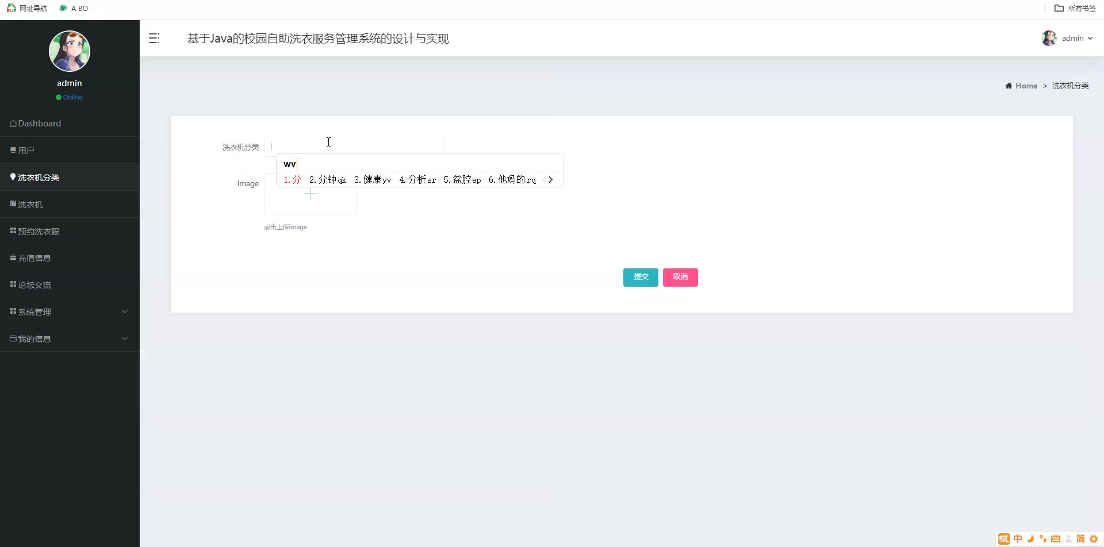Click the home icon in breadcrumb
The image size is (1104, 547).
pos(1009,86)
